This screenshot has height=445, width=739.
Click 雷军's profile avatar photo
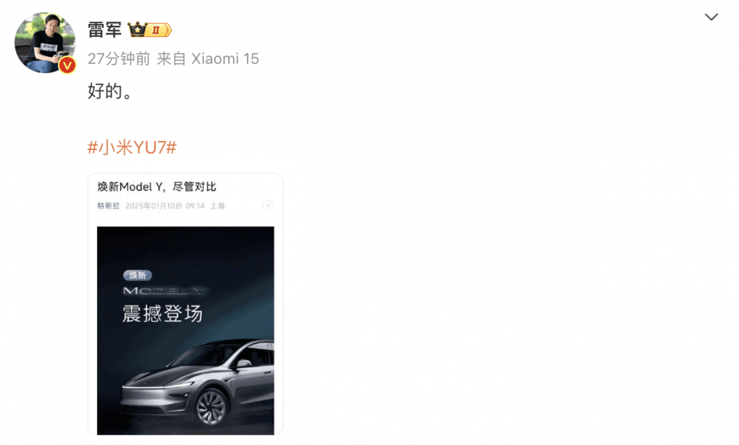pyautogui.click(x=44, y=42)
